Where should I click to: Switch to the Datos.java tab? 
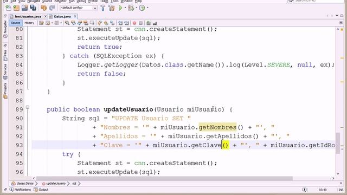[x=62, y=17]
